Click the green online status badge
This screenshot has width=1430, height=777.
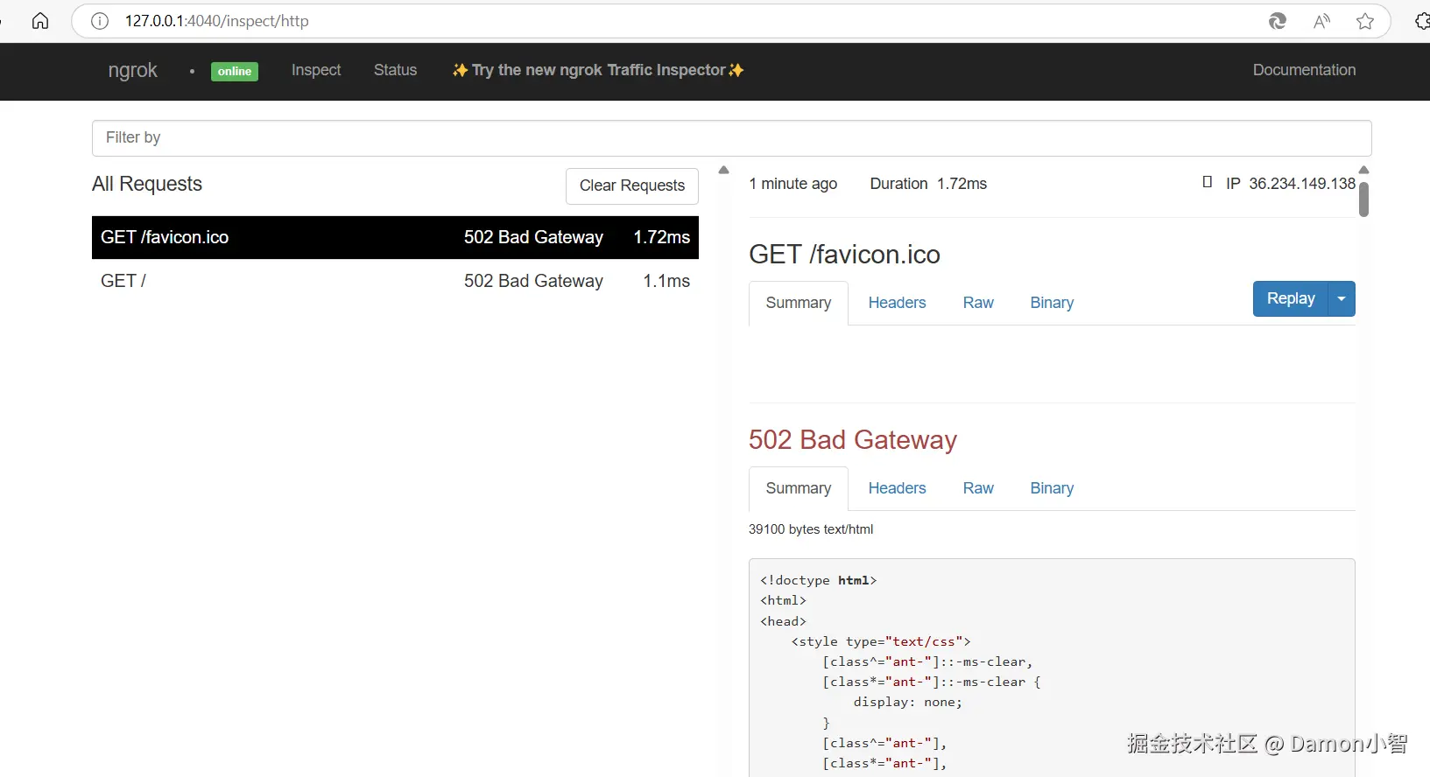pyautogui.click(x=235, y=72)
